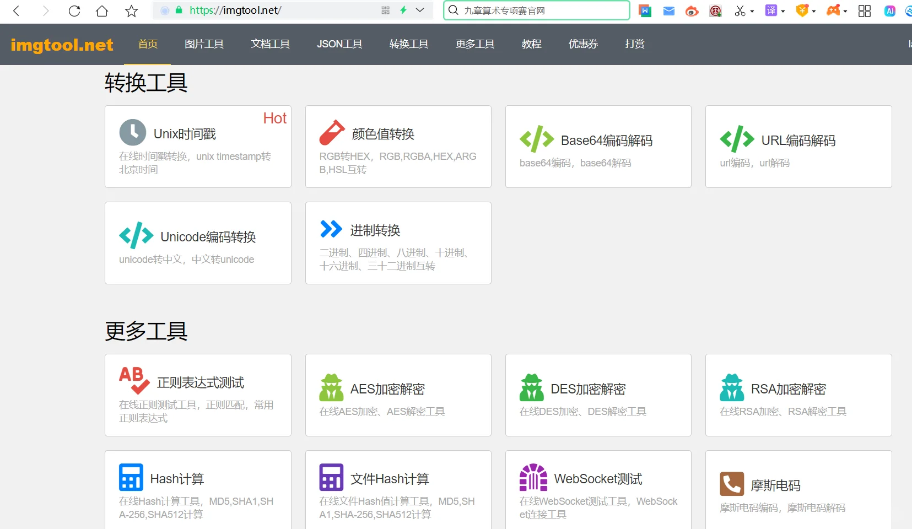Click the 优惠券 coupons link

(x=582, y=44)
